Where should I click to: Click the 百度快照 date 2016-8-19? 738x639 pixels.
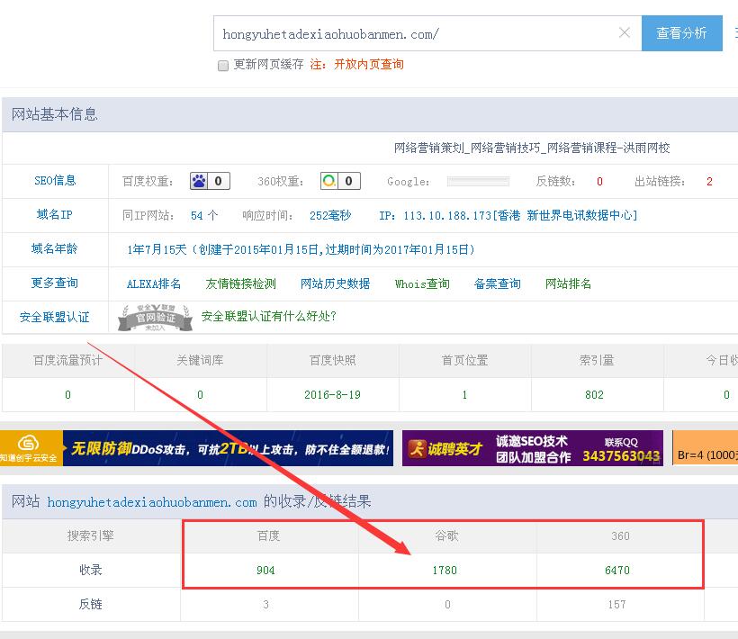[332, 395]
